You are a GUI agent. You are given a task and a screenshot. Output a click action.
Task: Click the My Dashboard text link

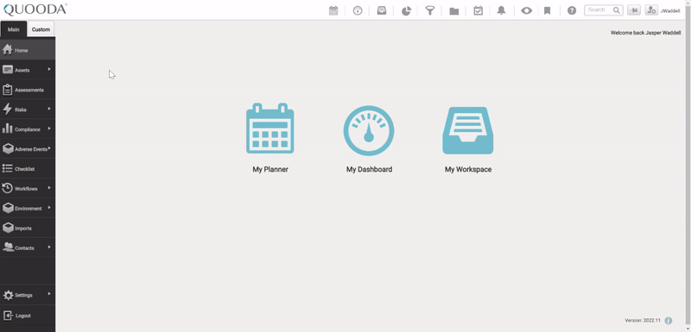point(369,169)
